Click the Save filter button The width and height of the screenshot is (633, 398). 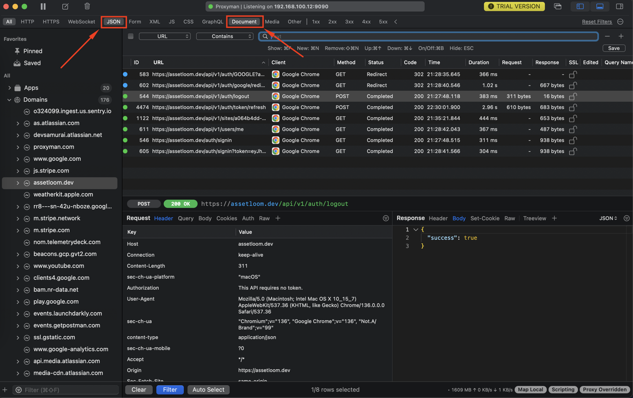click(614, 48)
